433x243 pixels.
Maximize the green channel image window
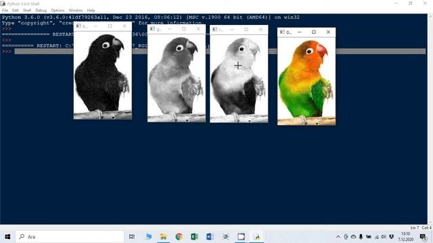(183, 29)
